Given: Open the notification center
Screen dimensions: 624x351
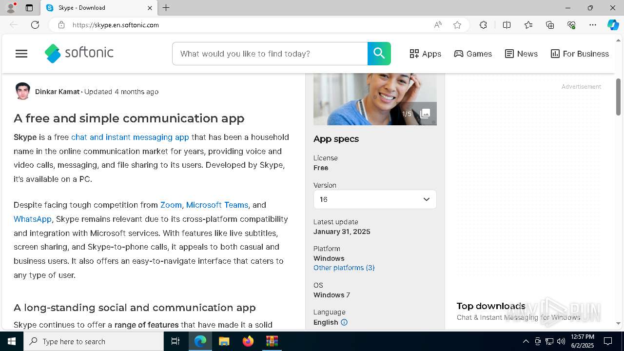Looking at the screenshot, I should point(608,341).
